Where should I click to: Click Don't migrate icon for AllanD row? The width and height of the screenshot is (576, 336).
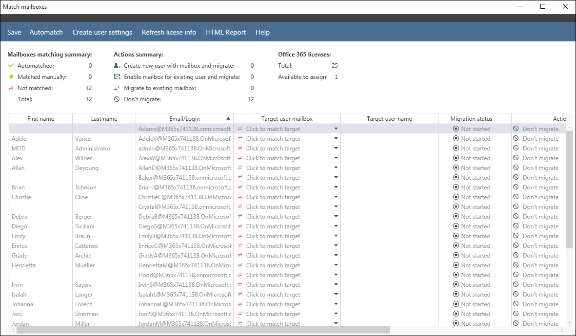516,168
